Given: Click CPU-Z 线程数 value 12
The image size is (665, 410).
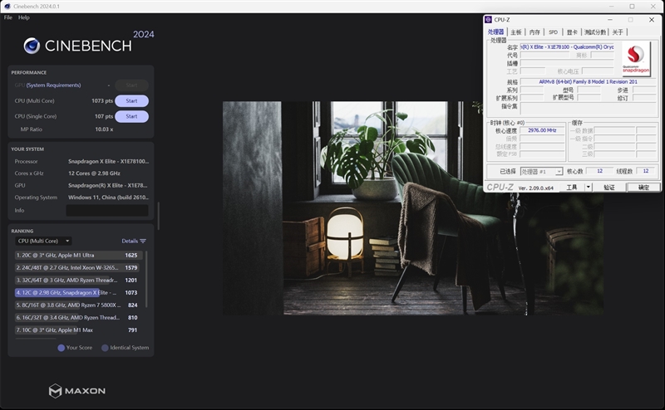Looking at the screenshot, I should (x=646, y=171).
